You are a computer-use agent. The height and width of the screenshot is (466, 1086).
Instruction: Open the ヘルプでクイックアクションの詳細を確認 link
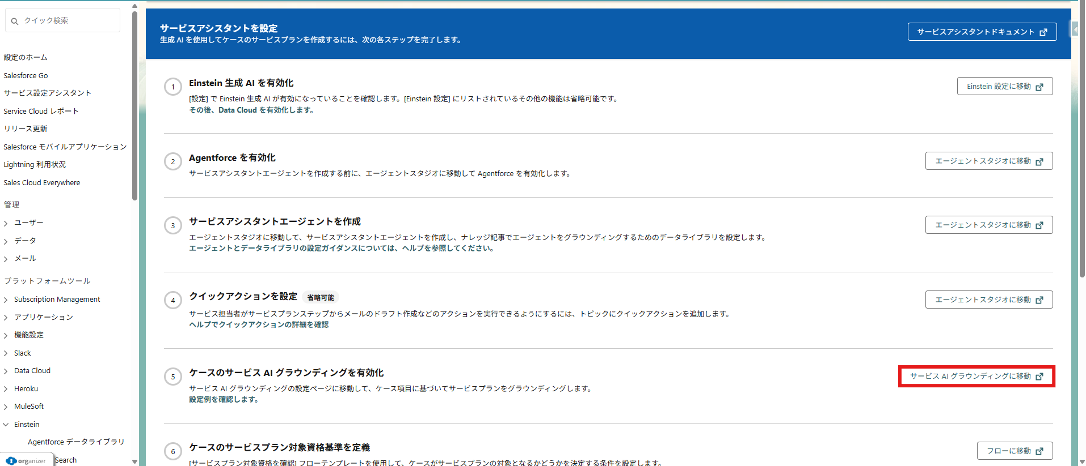point(259,324)
